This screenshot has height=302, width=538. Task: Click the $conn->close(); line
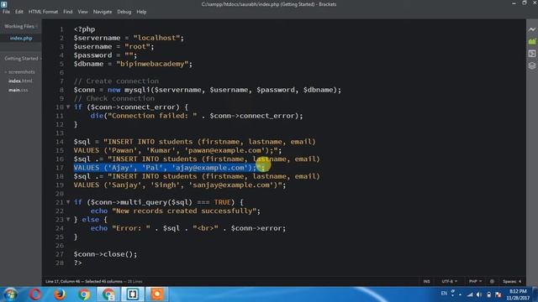105,254
